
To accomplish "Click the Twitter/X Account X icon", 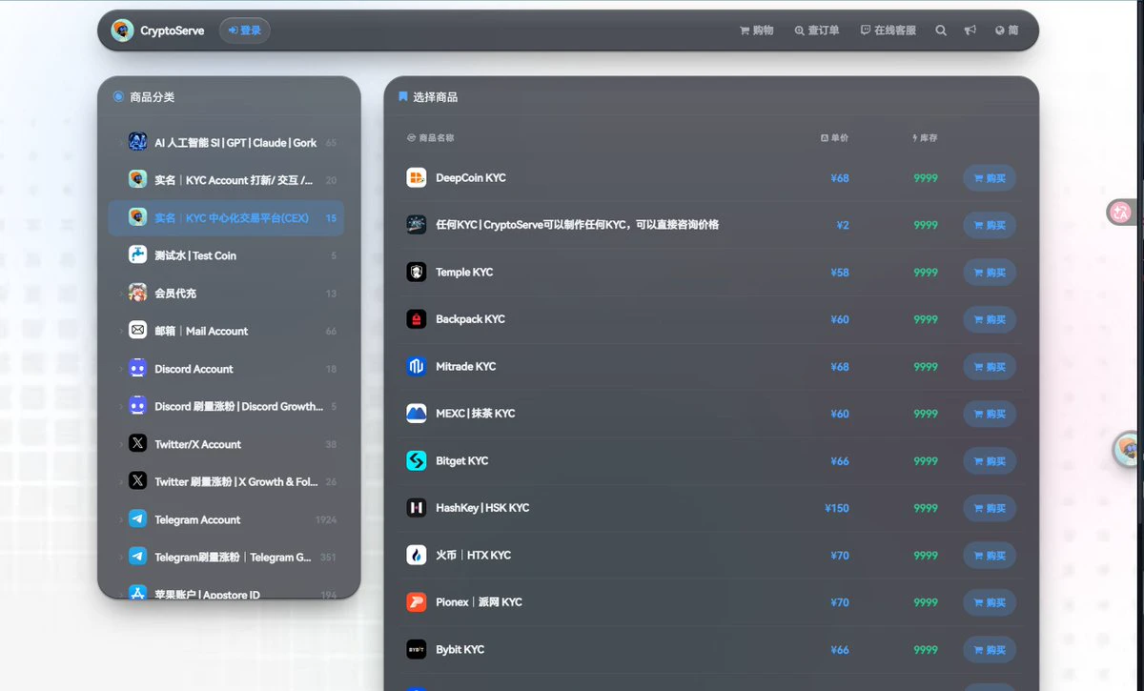I will click(137, 444).
